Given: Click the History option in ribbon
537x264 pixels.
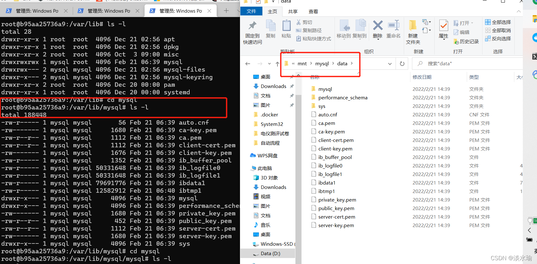Looking at the screenshot, I should pyautogui.click(x=466, y=42).
